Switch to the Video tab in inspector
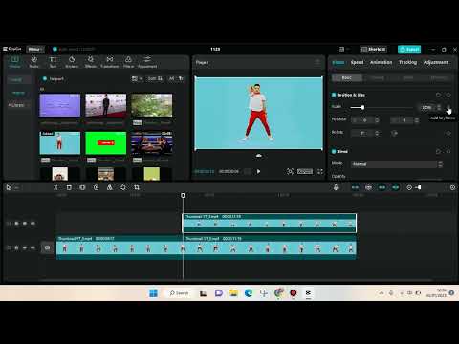The width and height of the screenshot is (459, 344). pyautogui.click(x=339, y=62)
